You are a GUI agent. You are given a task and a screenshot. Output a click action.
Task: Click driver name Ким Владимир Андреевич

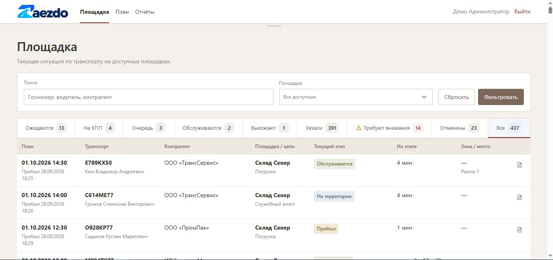pyautogui.click(x=115, y=172)
